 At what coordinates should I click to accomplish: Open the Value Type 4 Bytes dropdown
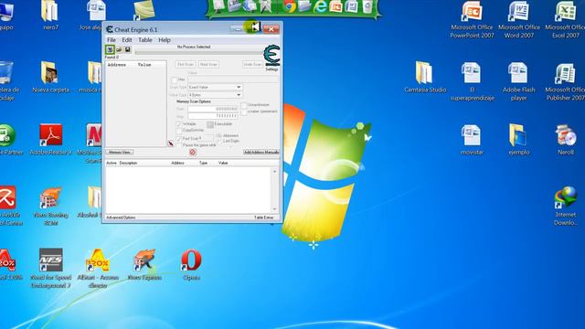click(x=215, y=95)
